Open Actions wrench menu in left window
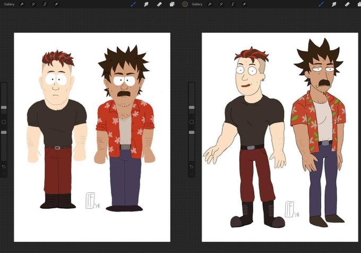Viewport: 361px width, 253px height. pos(22,4)
